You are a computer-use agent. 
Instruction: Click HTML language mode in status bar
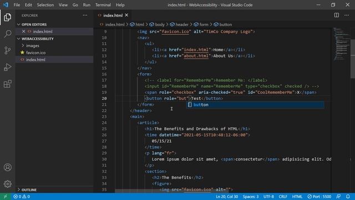[x=297, y=197]
